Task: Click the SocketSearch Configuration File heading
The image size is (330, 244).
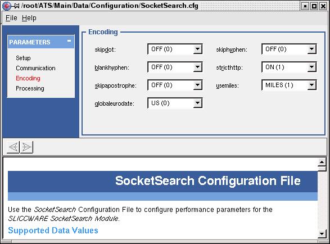Action: [x=208, y=180]
